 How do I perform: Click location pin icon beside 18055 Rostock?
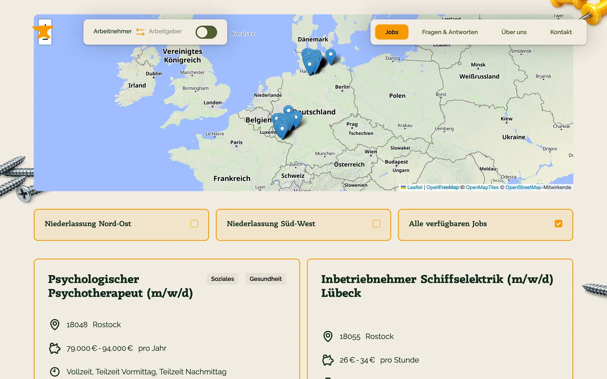pyautogui.click(x=328, y=337)
